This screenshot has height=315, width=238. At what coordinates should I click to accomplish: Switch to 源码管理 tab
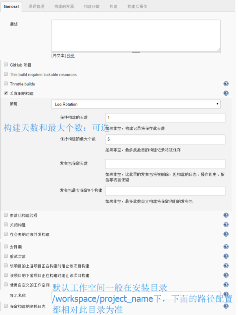(36, 6)
